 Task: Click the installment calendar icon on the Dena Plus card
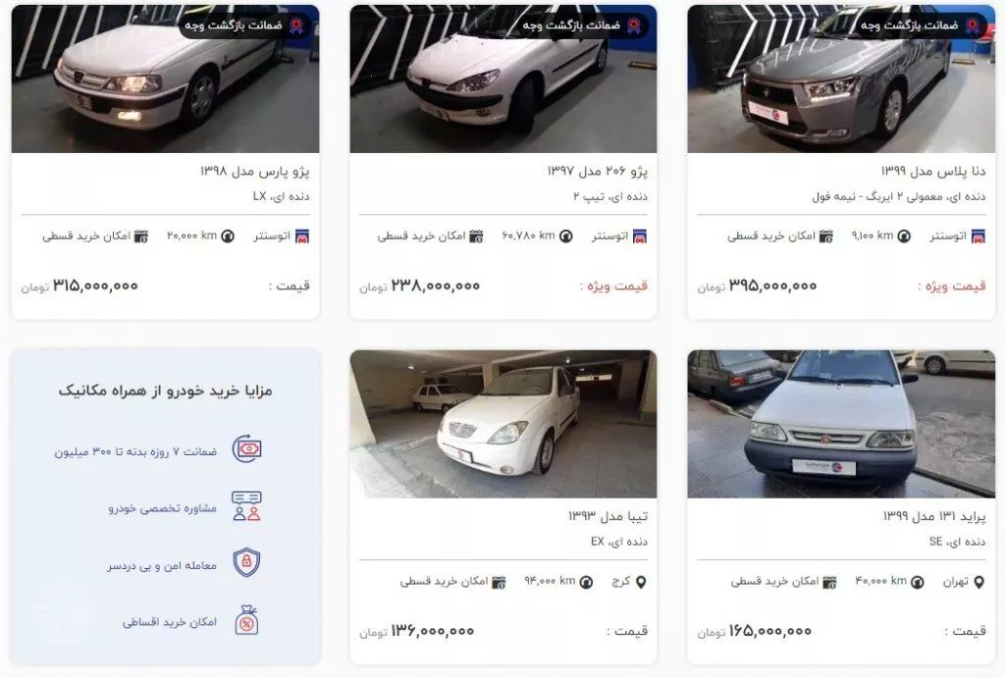pos(826,236)
